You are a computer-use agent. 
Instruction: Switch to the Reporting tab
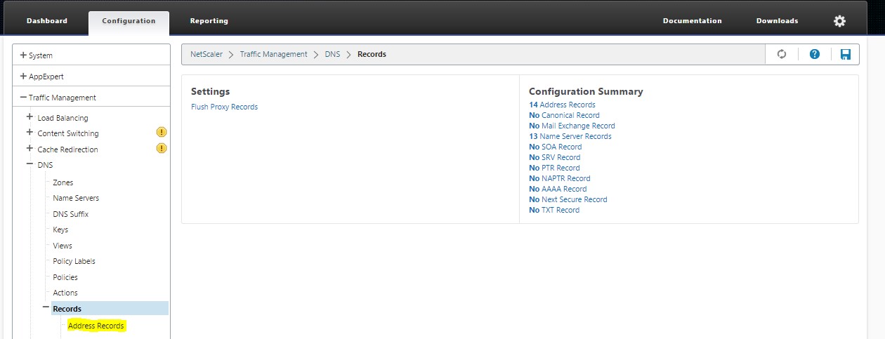[209, 21]
